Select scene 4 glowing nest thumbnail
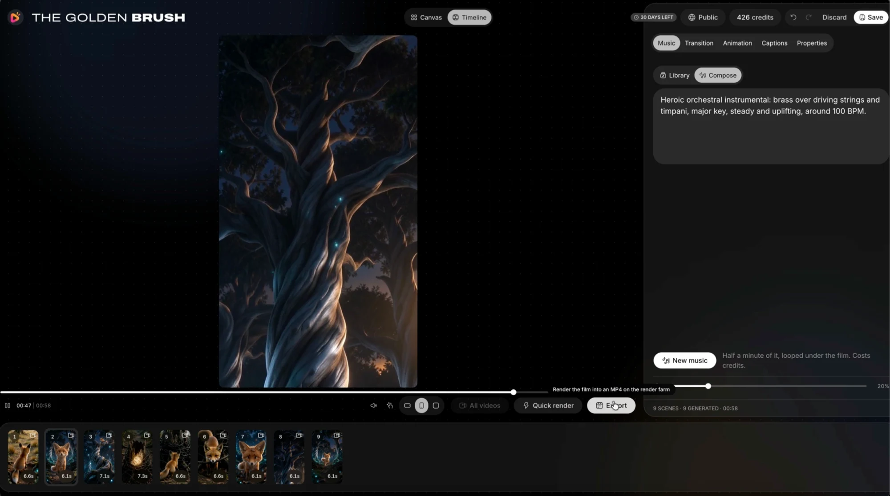 click(x=137, y=457)
